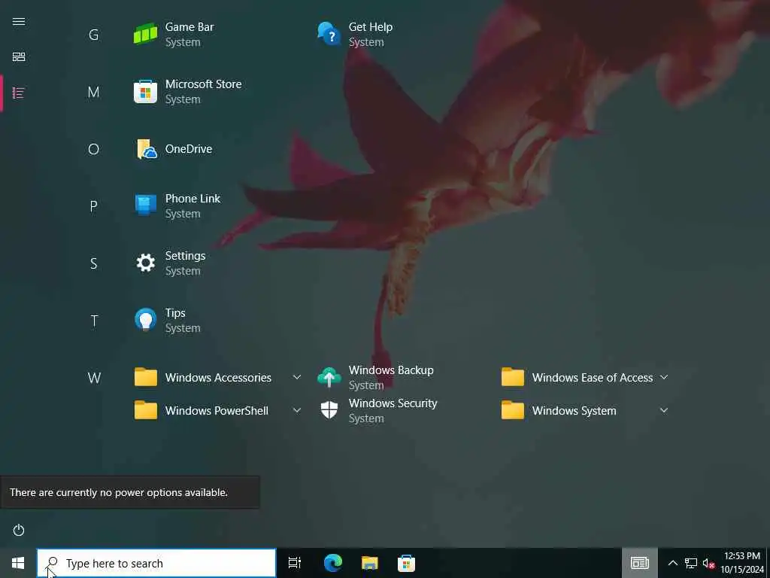The image size is (770, 578).
Task: Click the letter P group header
Action: tap(93, 206)
